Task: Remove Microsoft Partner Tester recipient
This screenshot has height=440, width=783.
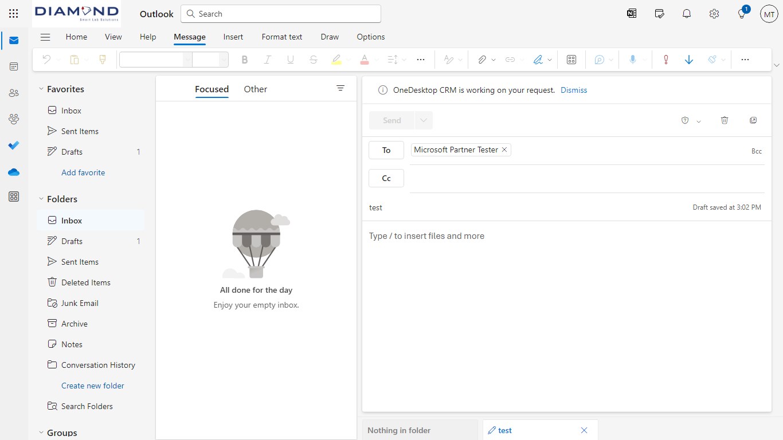Action: click(504, 150)
